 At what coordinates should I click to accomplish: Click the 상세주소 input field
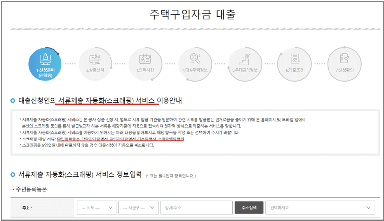click(x=196, y=208)
